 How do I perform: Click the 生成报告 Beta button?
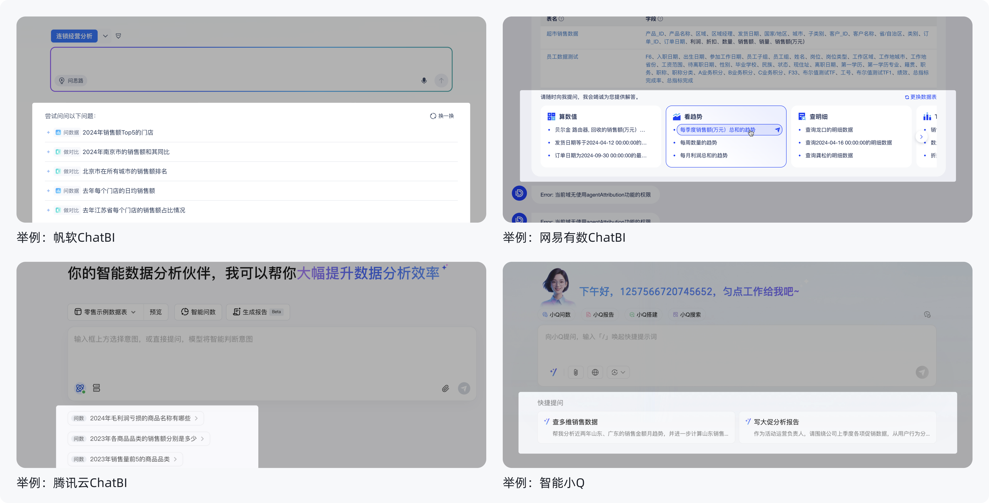pos(258,312)
